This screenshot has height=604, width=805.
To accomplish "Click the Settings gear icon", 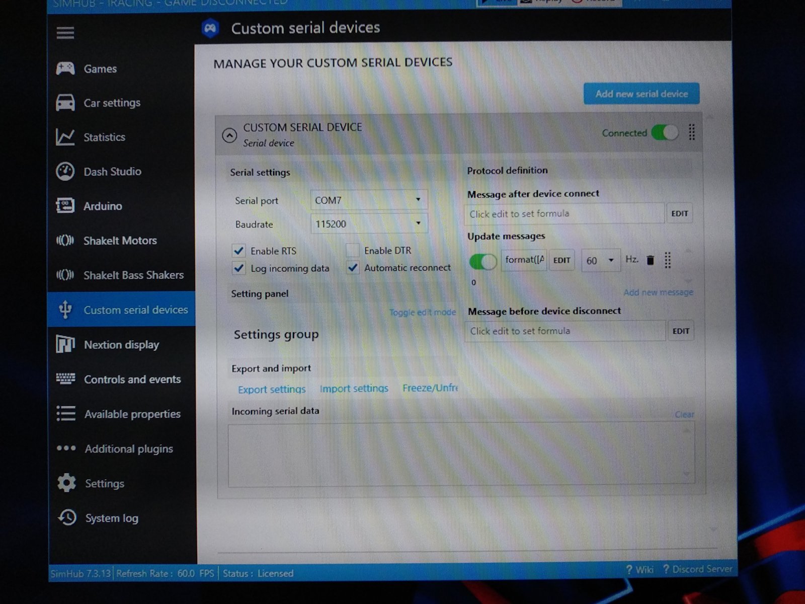I will (x=66, y=483).
